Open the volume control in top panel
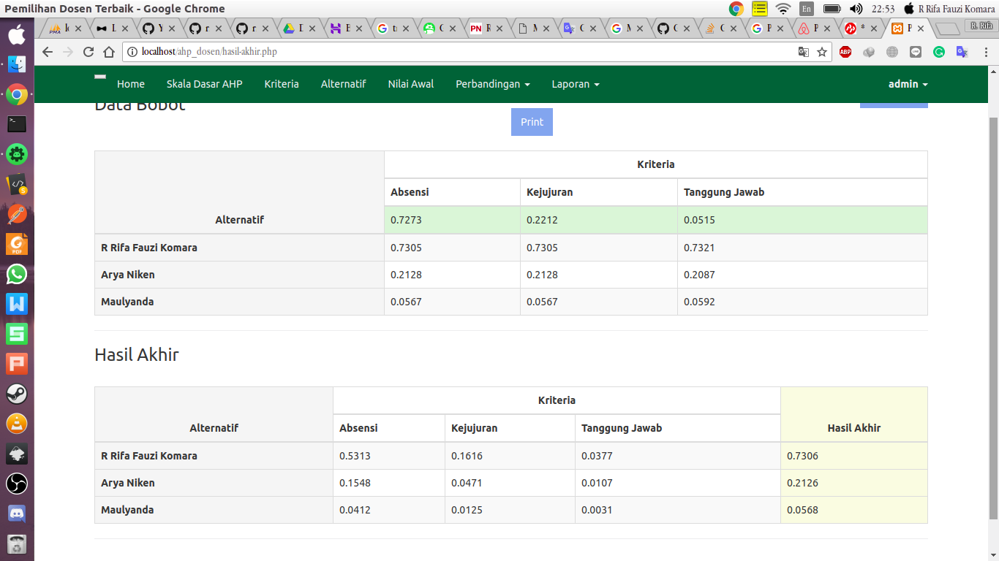 (x=856, y=9)
